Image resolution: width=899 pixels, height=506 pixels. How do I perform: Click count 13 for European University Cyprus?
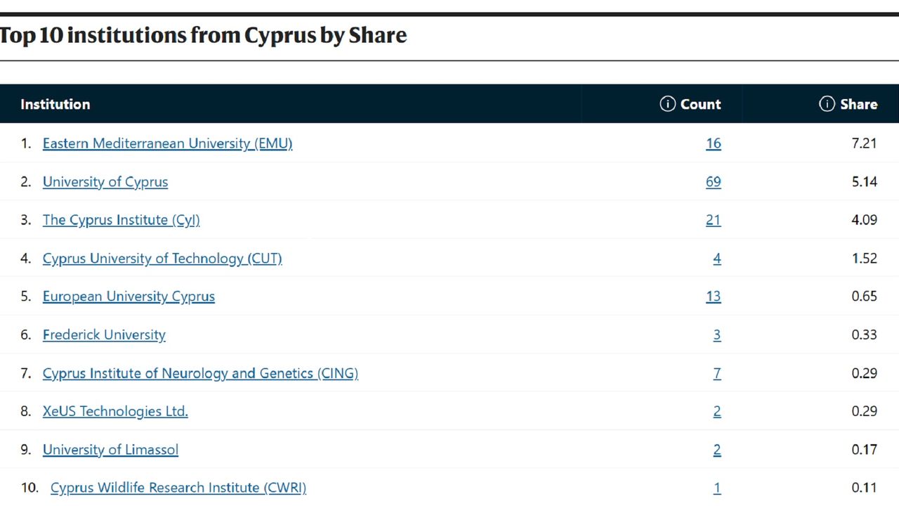[x=714, y=296]
